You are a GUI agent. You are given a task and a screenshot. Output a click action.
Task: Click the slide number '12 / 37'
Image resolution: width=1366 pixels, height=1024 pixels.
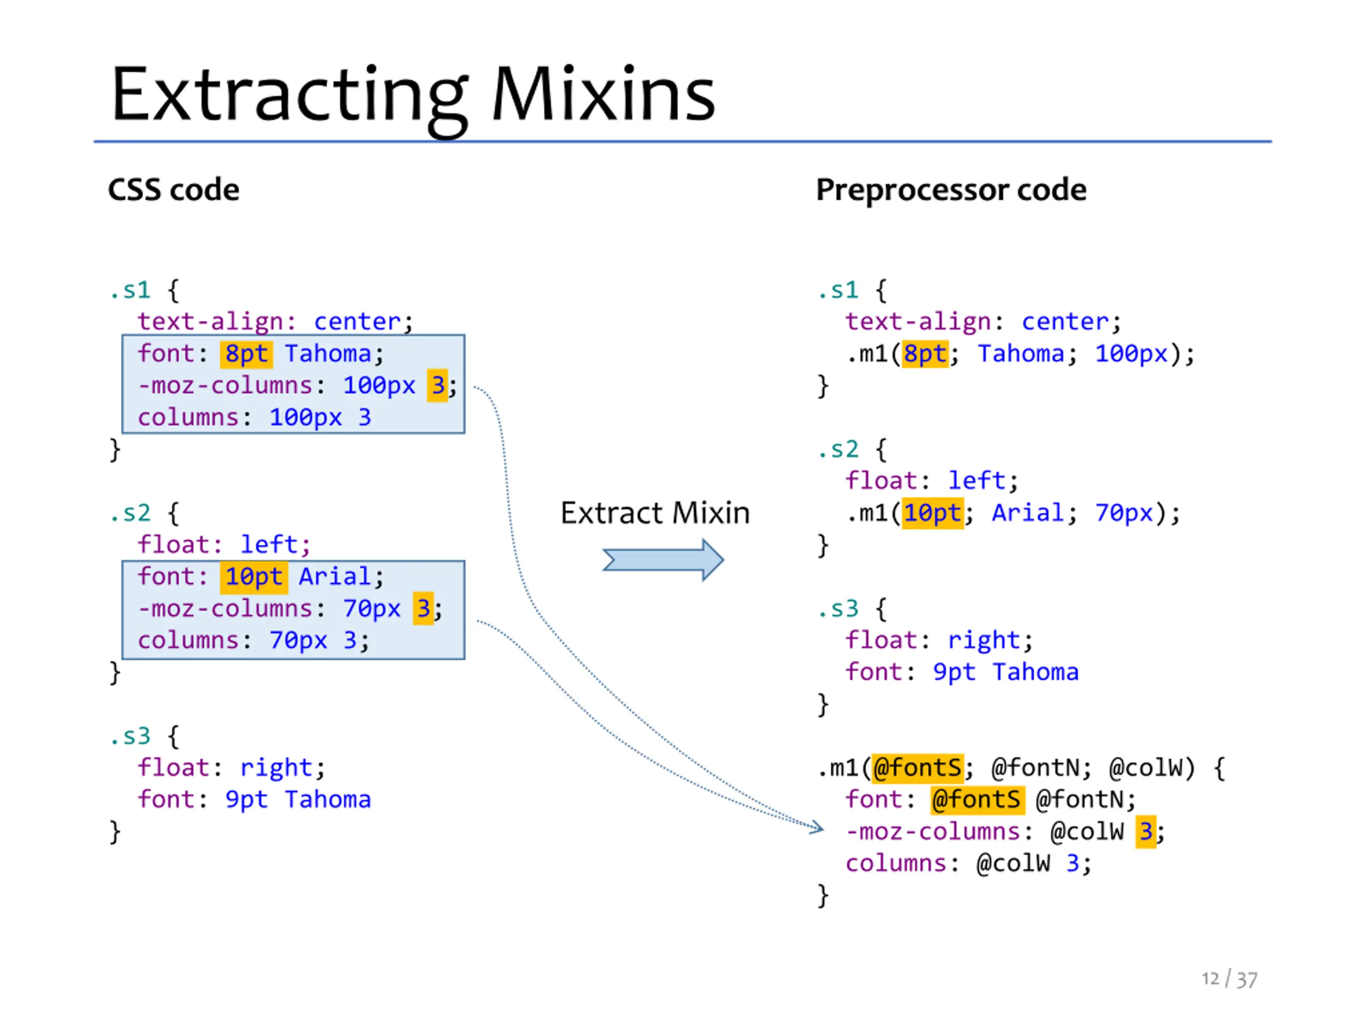tap(1229, 979)
